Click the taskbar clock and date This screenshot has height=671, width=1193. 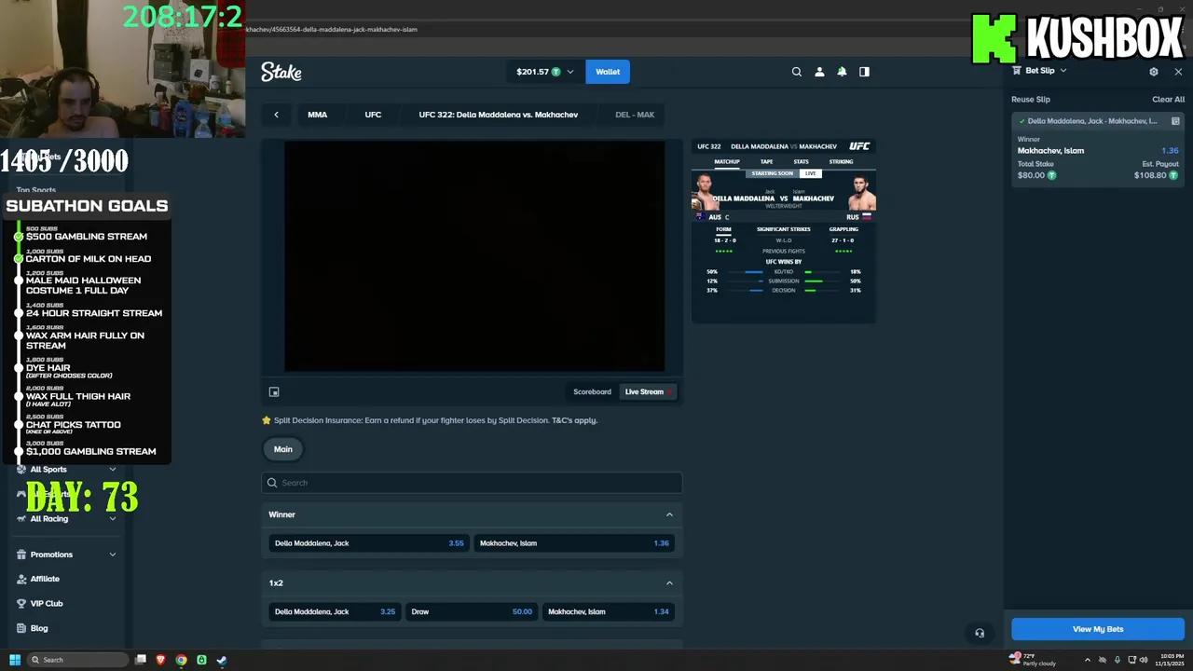1171,660
